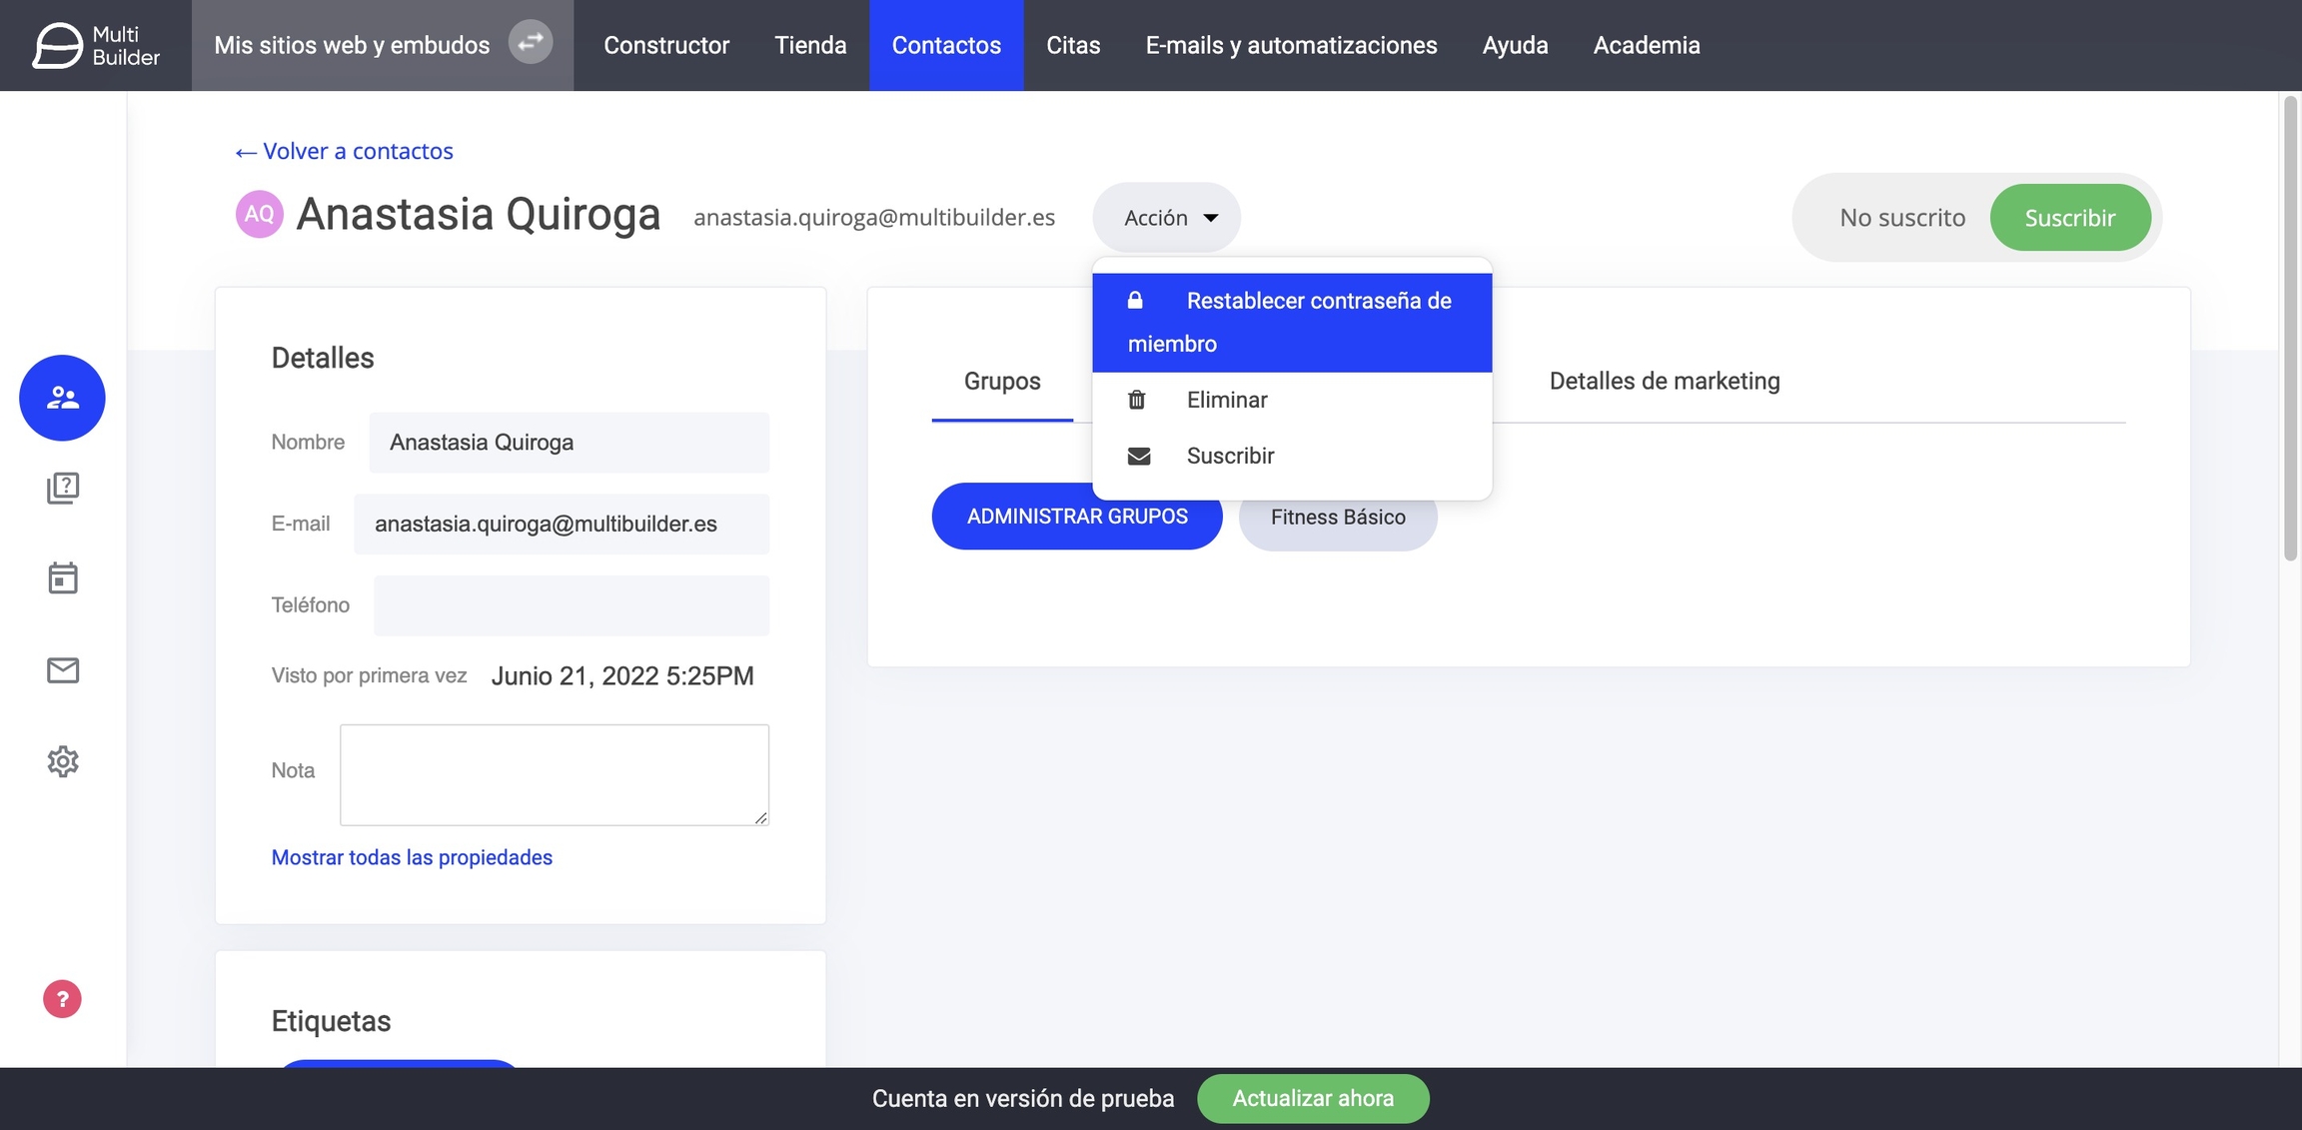Click the red help question mark icon
The width and height of the screenshot is (2302, 1130).
point(62,999)
